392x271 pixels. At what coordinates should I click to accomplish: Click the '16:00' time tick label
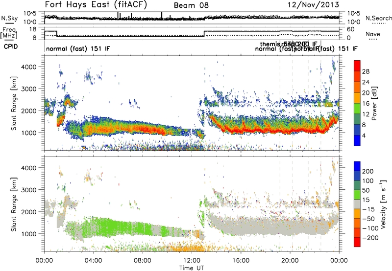click(241, 261)
